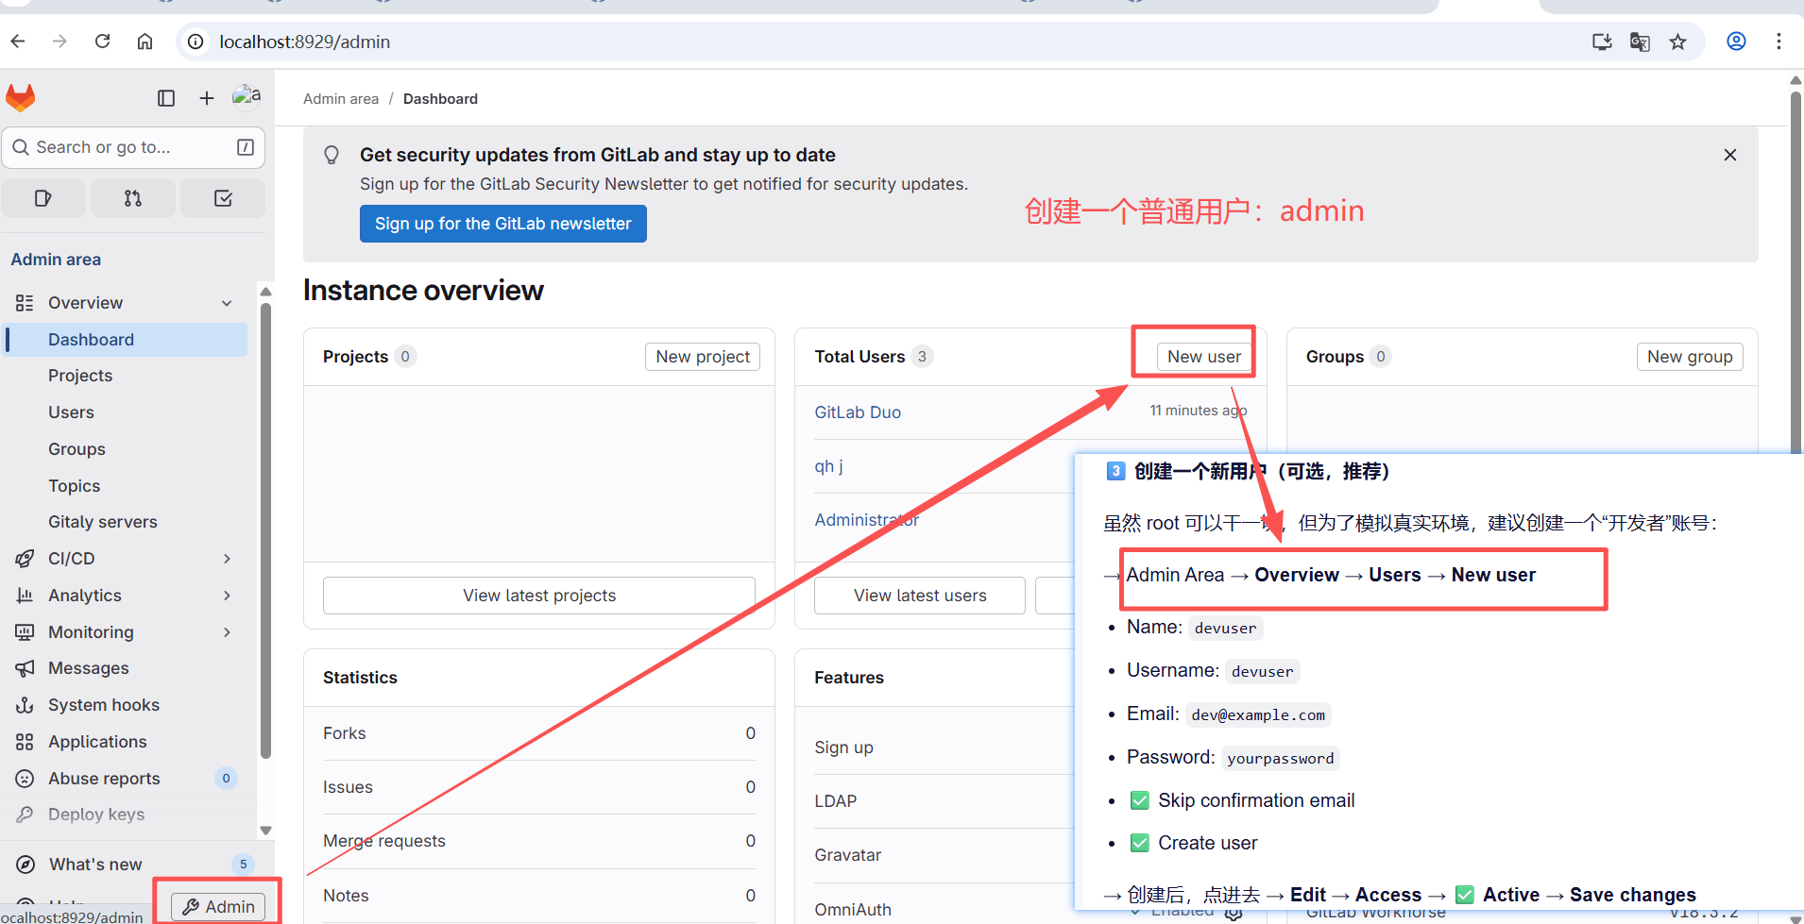Click the browser forward arrow
The height and width of the screenshot is (924, 1804).
[60, 42]
